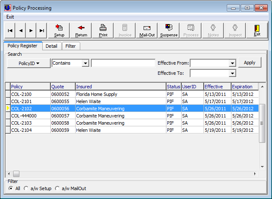Click the search text input field
The width and height of the screenshot is (272, 199).
[x=123, y=63]
